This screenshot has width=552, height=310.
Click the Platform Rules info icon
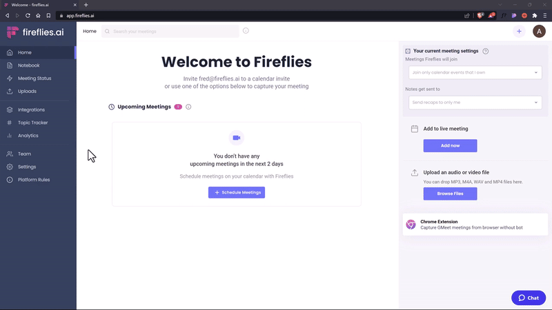[x=10, y=180]
